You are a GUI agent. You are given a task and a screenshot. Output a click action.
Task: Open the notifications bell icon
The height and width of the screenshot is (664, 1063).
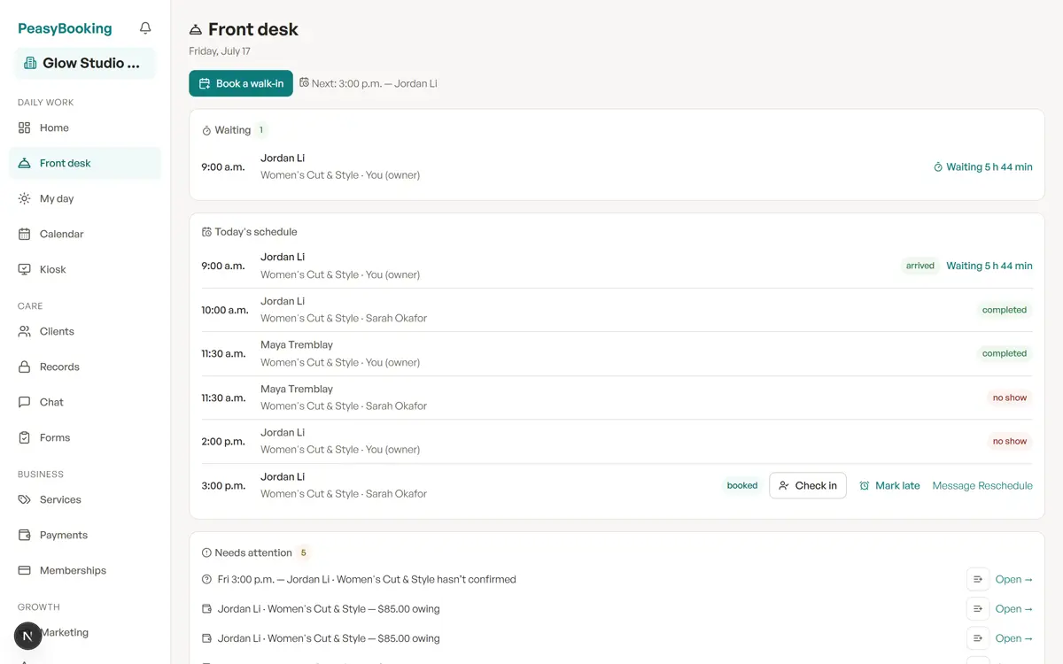(145, 28)
